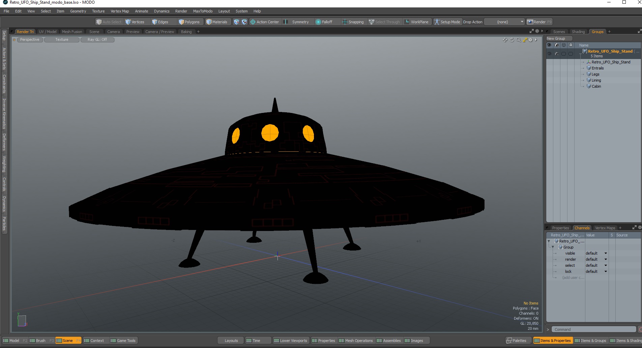Switch to the UV / Model tab
Screen dimensions: 642x348
[48, 32]
